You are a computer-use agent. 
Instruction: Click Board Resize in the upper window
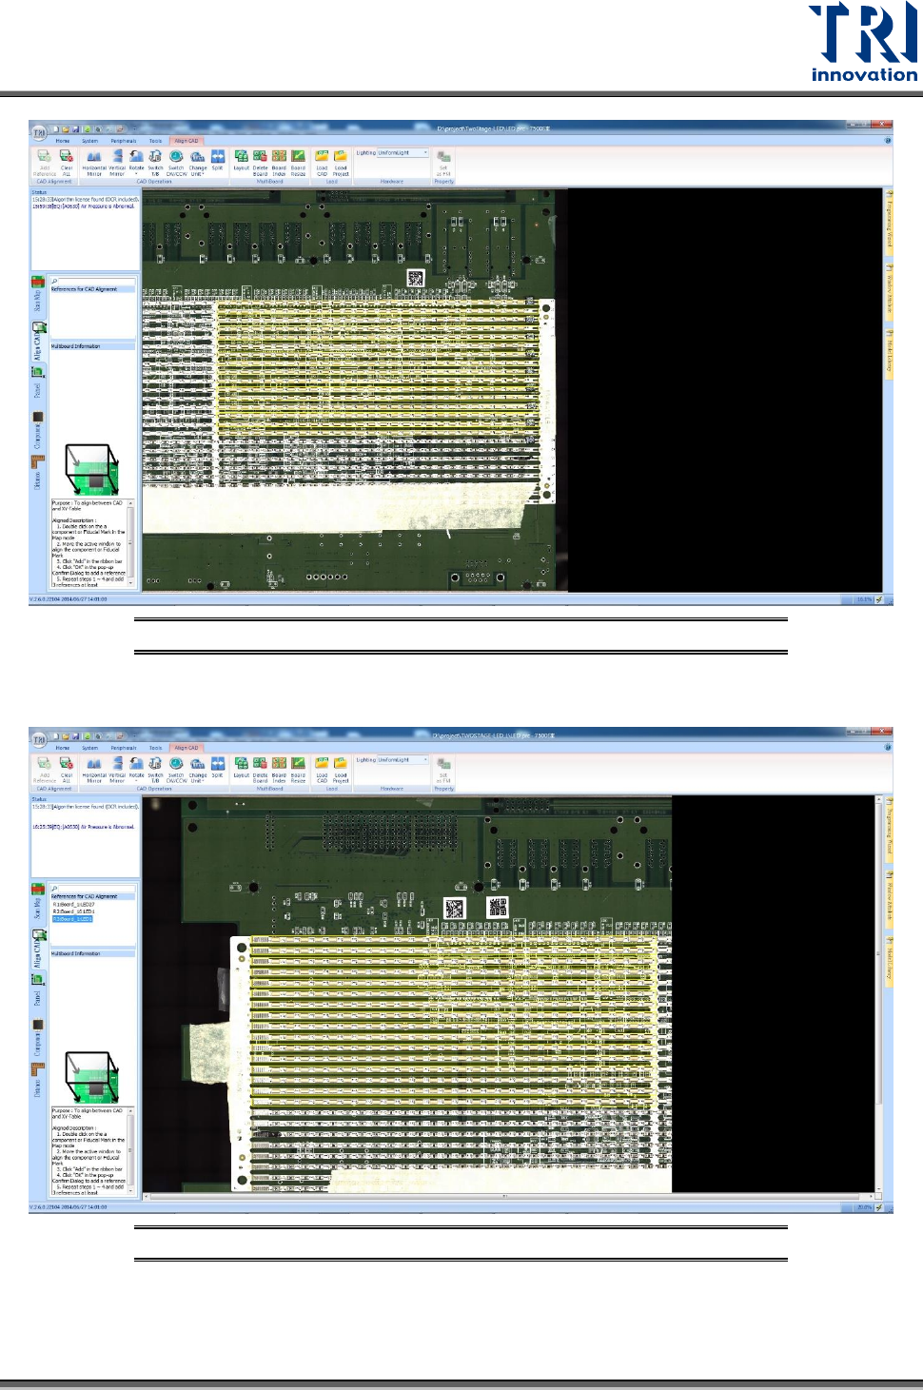tap(298, 162)
